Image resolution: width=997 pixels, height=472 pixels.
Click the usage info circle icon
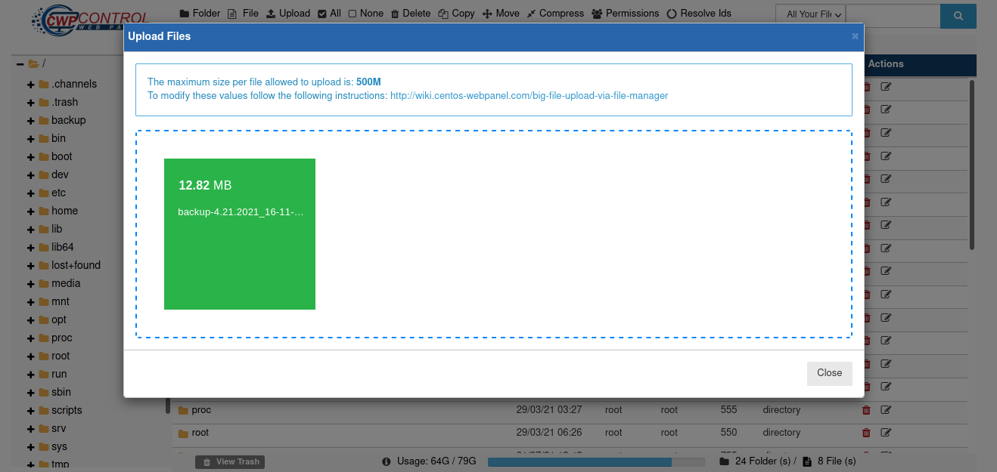pyautogui.click(x=387, y=461)
